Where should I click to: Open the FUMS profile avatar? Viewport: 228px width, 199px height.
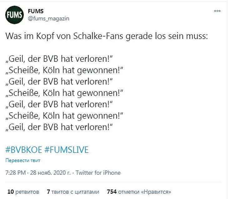14,15
